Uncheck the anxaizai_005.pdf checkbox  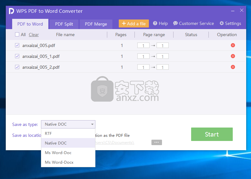(x=17, y=45)
